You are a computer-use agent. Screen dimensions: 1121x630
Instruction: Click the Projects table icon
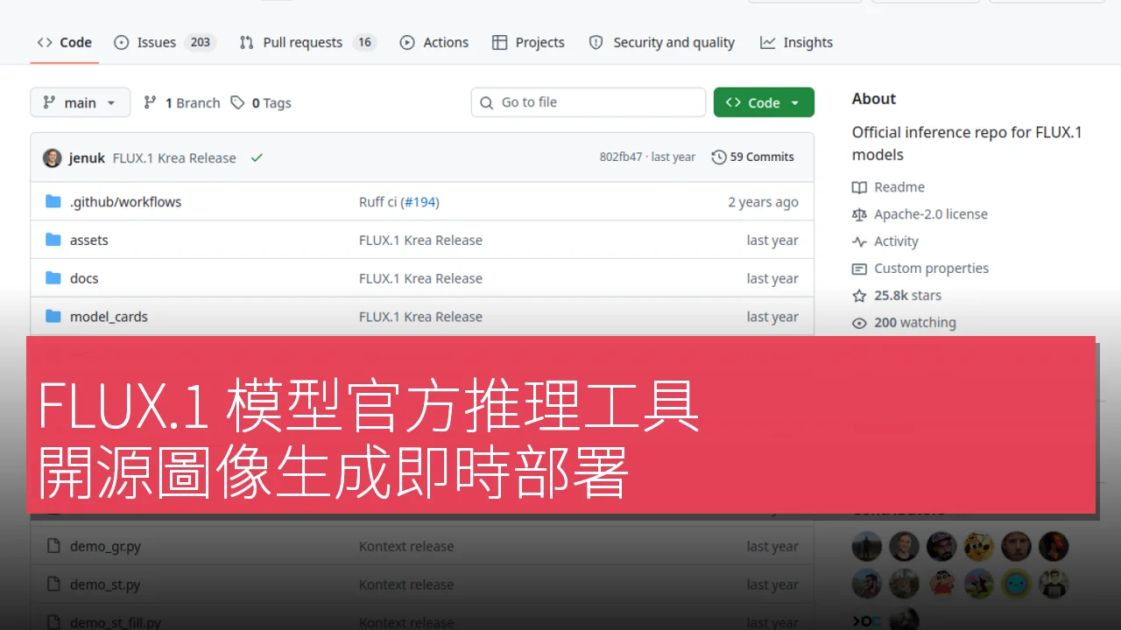[x=499, y=42]
